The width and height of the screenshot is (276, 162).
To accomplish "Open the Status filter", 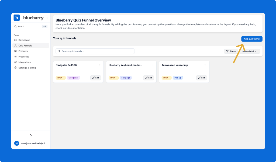I will 231,51.
